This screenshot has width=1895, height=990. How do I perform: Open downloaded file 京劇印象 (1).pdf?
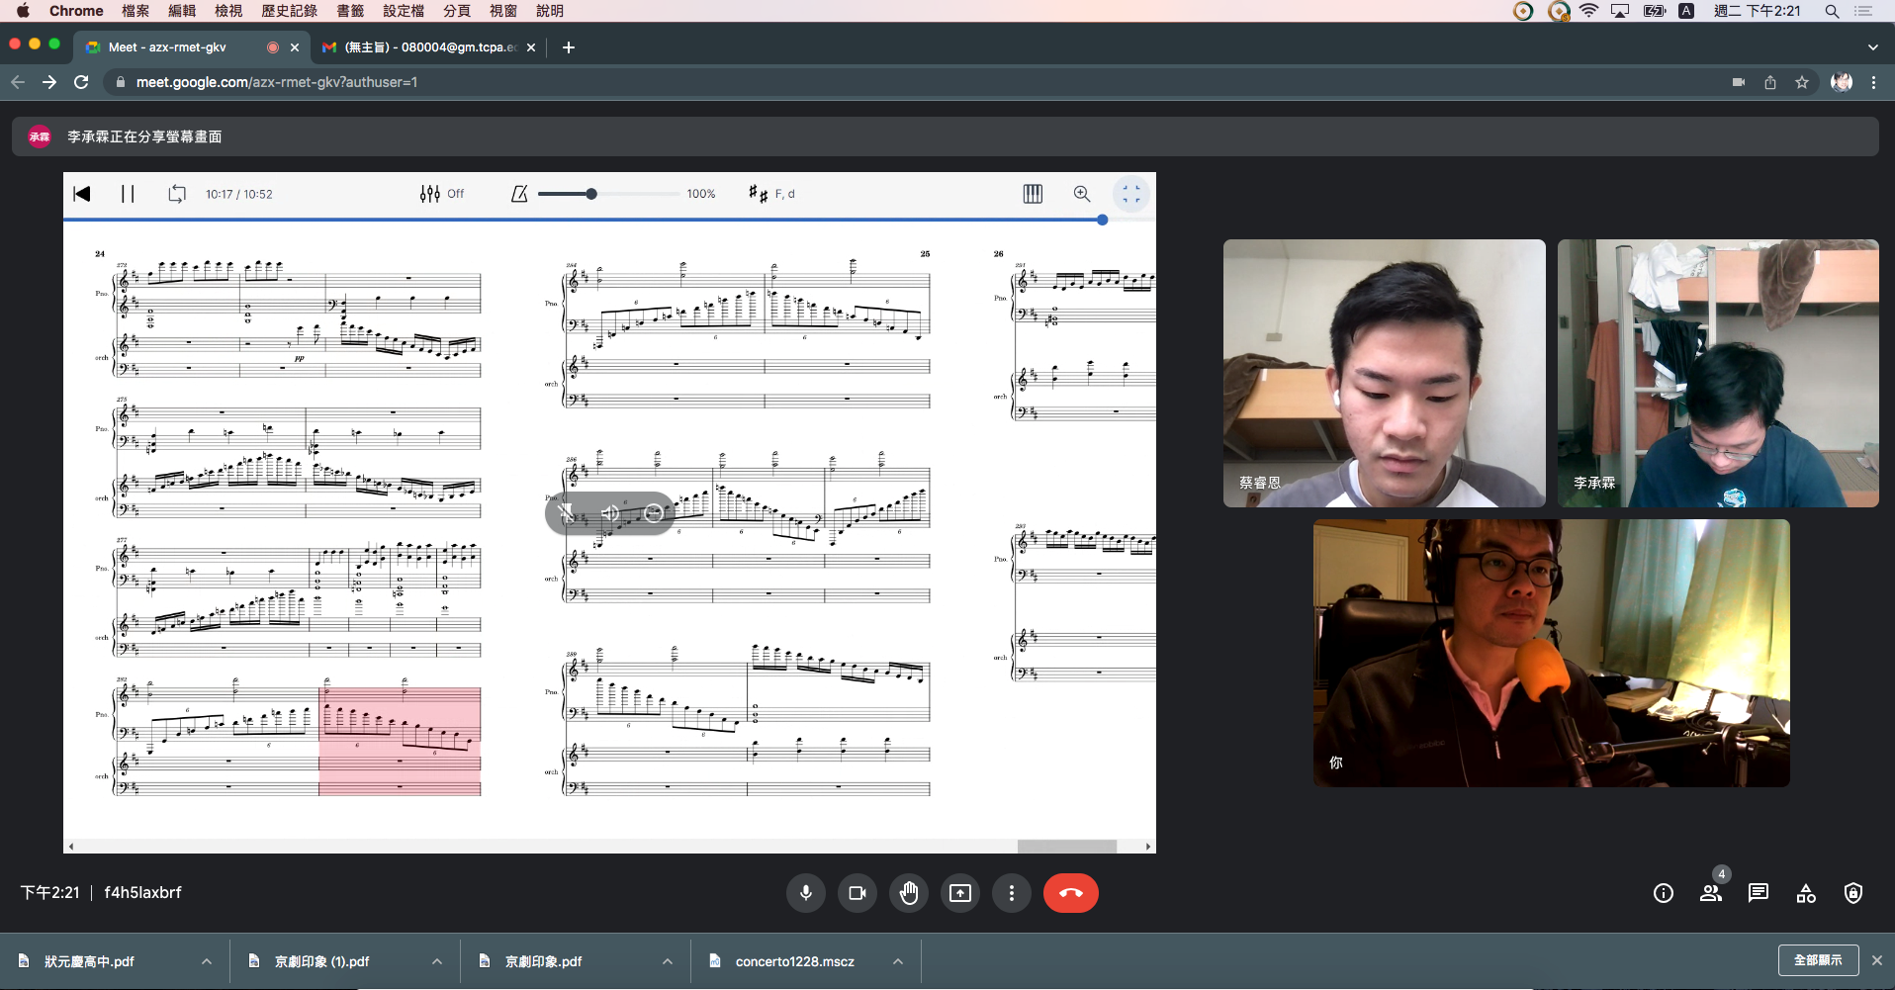[321, 961]
